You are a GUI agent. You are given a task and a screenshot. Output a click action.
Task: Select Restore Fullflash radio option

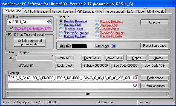(x=97, y=36)
